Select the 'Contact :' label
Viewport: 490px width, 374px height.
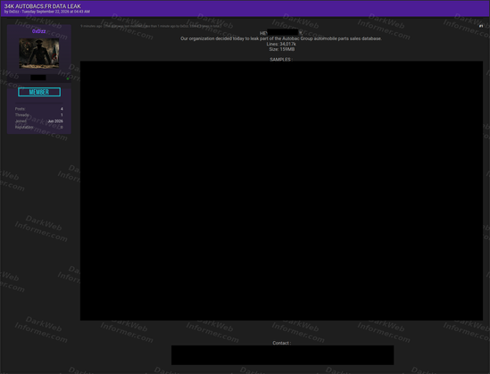[281, 343]
